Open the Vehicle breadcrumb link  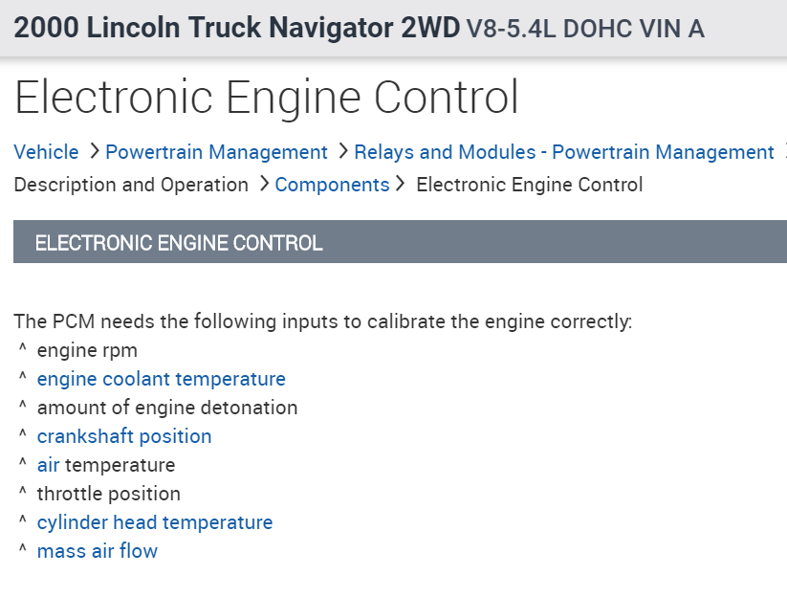[46, 152]
